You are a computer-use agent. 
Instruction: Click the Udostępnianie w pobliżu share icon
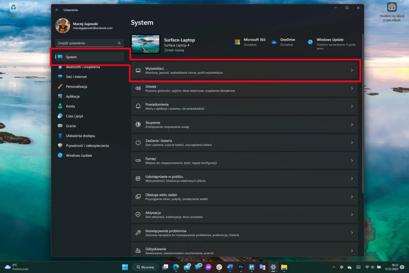[138, 178]
